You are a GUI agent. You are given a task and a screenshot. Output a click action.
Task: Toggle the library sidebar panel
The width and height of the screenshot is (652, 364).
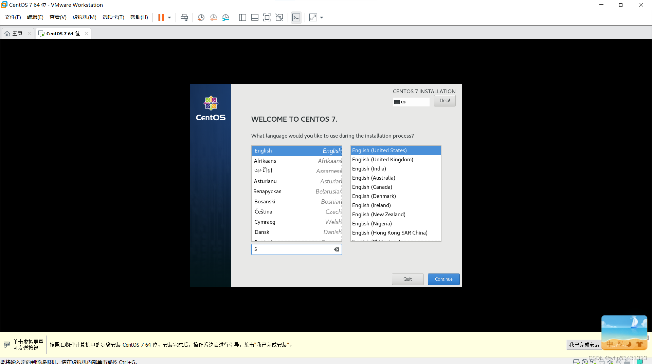242,18
